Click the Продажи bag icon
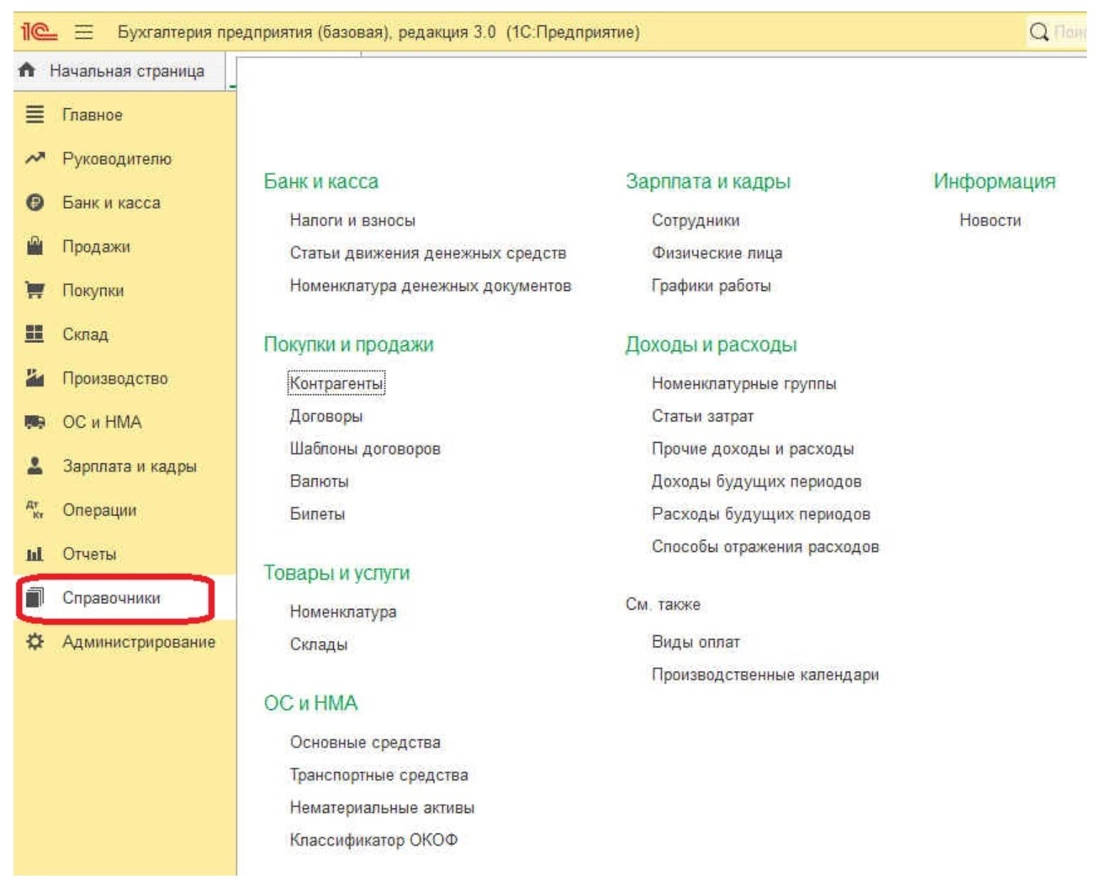The height and width of the screenshot is (882, 1099). click(34, 246)
